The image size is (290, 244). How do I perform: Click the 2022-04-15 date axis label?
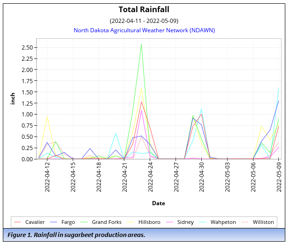[x=73, y=177]
